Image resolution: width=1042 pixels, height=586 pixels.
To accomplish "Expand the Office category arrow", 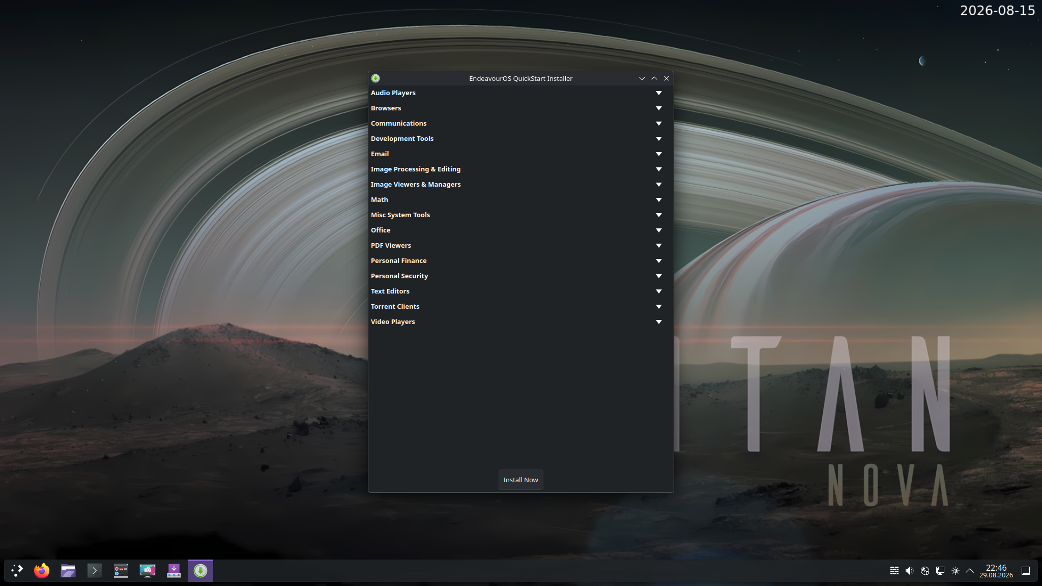I will pyautogui.click(x=659, y=230).
